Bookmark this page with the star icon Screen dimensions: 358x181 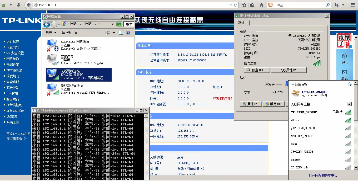tap(244, 5)
